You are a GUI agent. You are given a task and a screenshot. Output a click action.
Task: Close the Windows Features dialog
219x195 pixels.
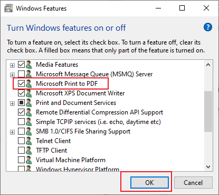[x=206, y=8]
